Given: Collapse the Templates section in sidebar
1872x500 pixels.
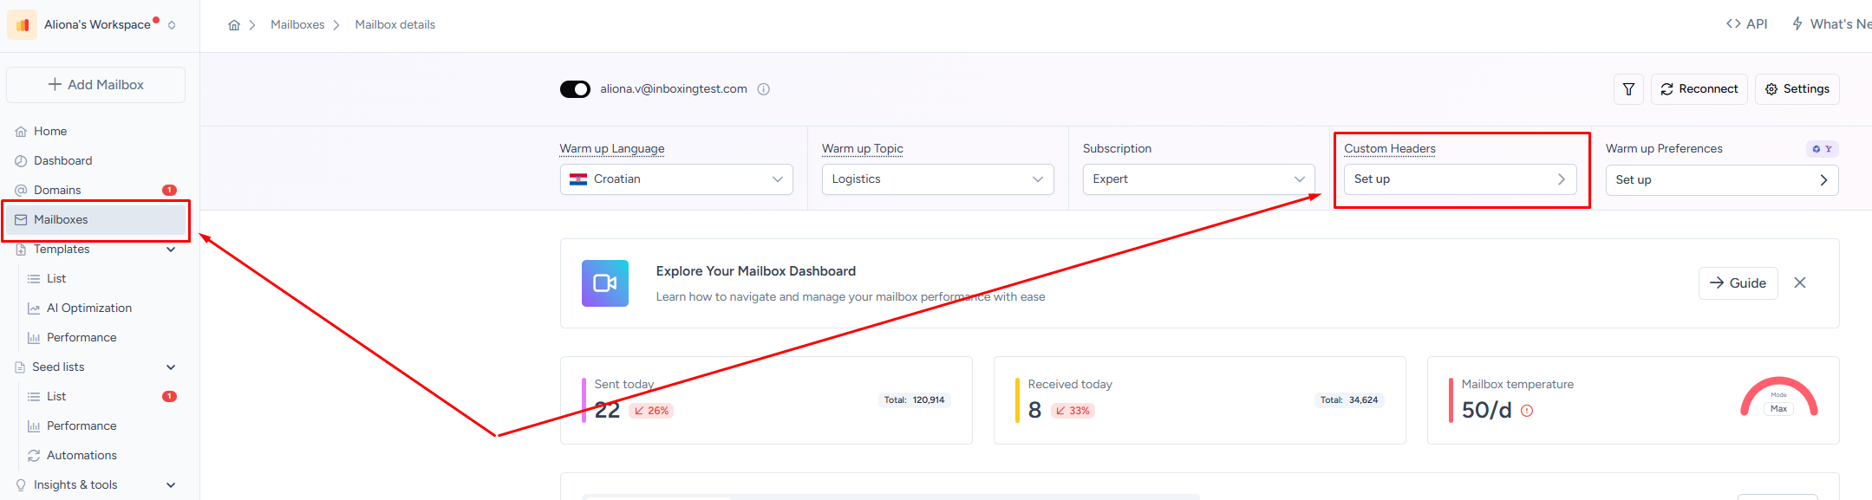Looking at the screenshot, I should pyautogui.click(x=171, y=250).
